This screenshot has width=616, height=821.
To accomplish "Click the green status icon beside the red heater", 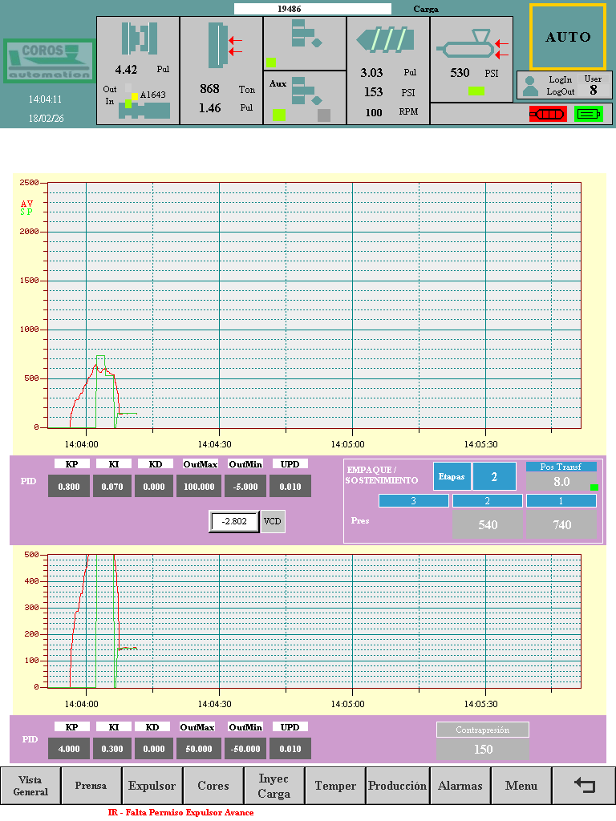I will [588, 114].
